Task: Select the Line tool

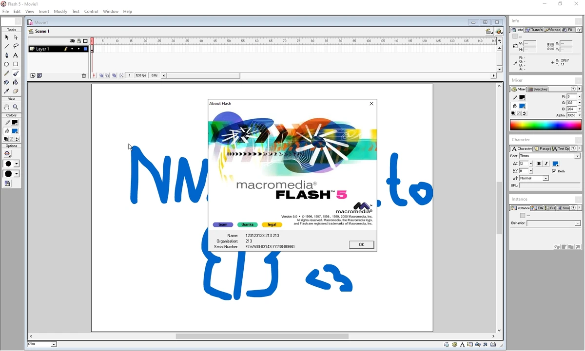Action: click(7, 46)
